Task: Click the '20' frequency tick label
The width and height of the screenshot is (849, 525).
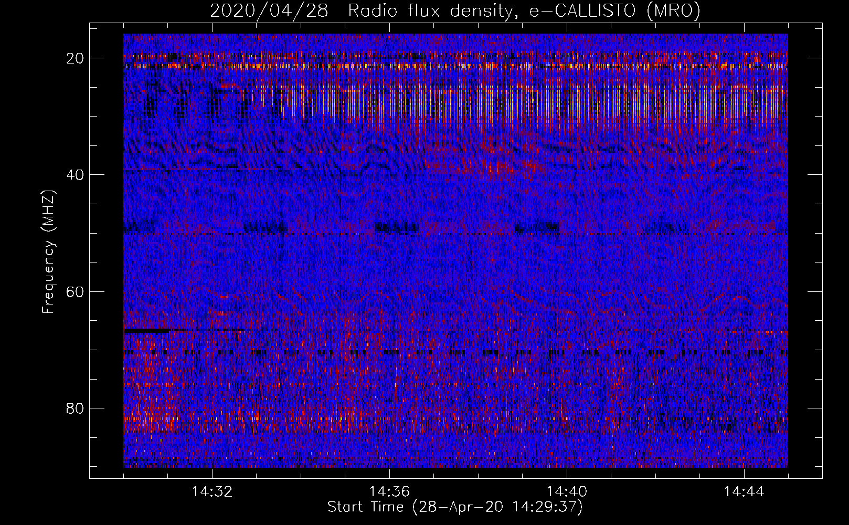Action: click(76, 58)
